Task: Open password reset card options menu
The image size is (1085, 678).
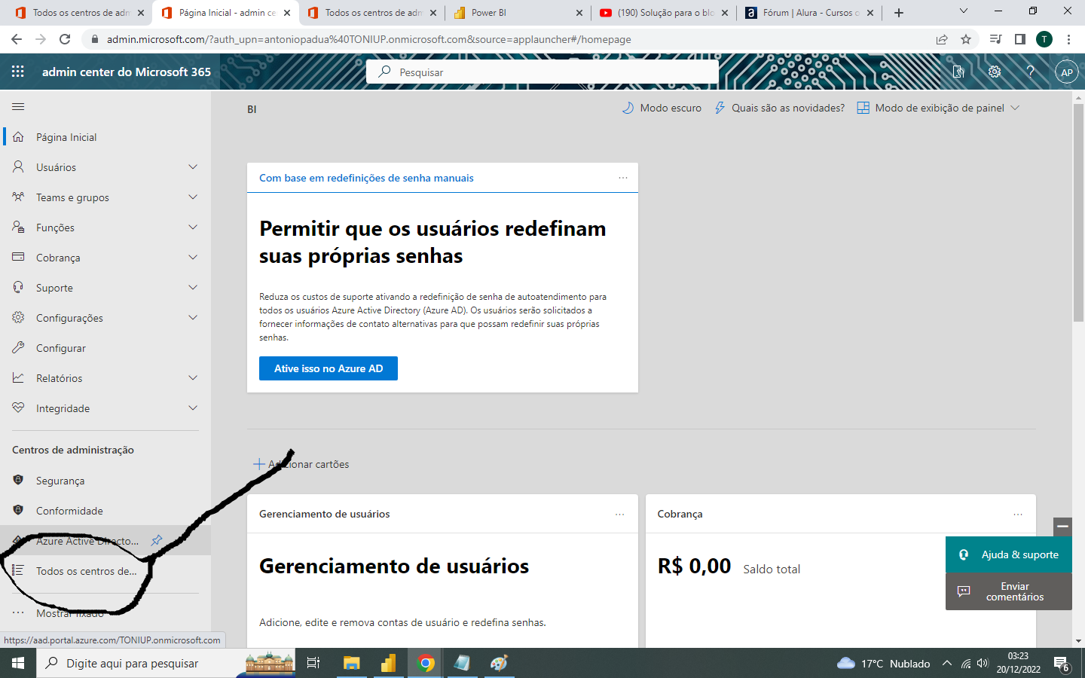Action: tap(623, 178)
